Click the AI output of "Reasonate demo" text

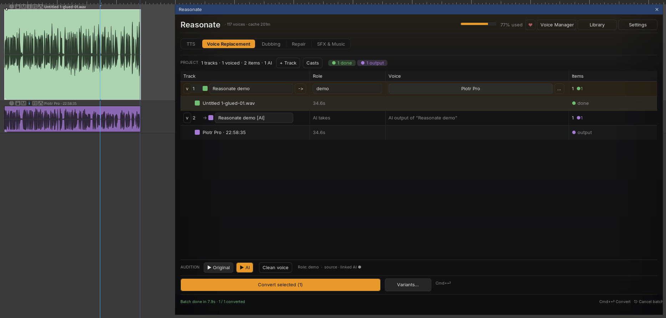(423, 118)
